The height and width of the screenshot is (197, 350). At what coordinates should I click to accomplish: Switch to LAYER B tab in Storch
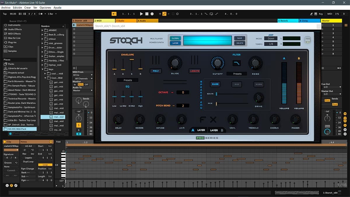(216, 130)
